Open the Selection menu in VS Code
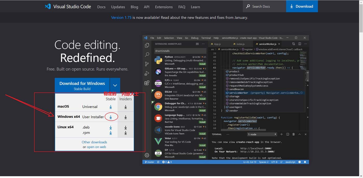Viewport: 363px width, 178px height. 169,38
